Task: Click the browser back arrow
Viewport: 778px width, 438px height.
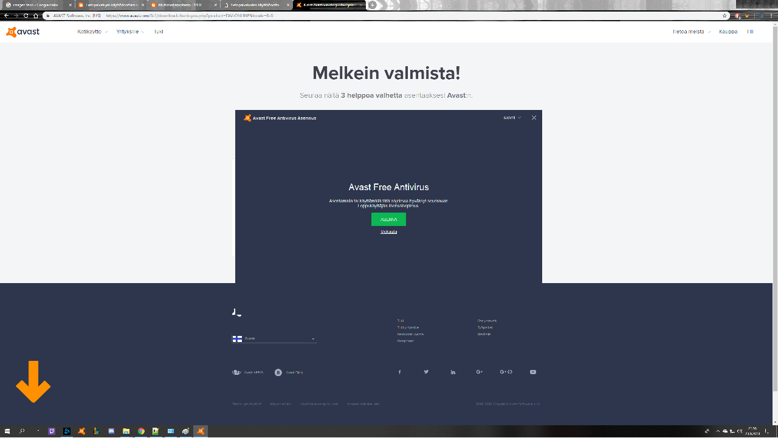Action: pos(6,15)
